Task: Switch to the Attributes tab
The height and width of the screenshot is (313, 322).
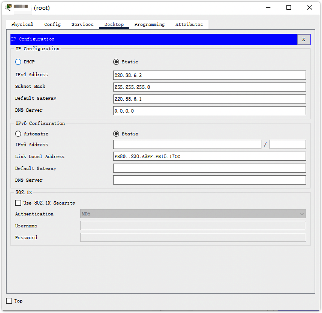Action: [x=189, y=25]
